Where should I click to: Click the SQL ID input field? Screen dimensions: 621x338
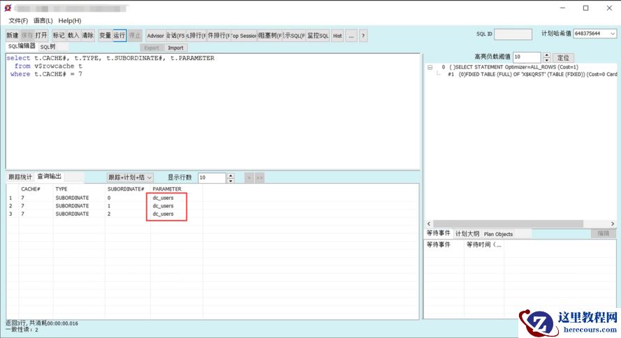point(513,34)
